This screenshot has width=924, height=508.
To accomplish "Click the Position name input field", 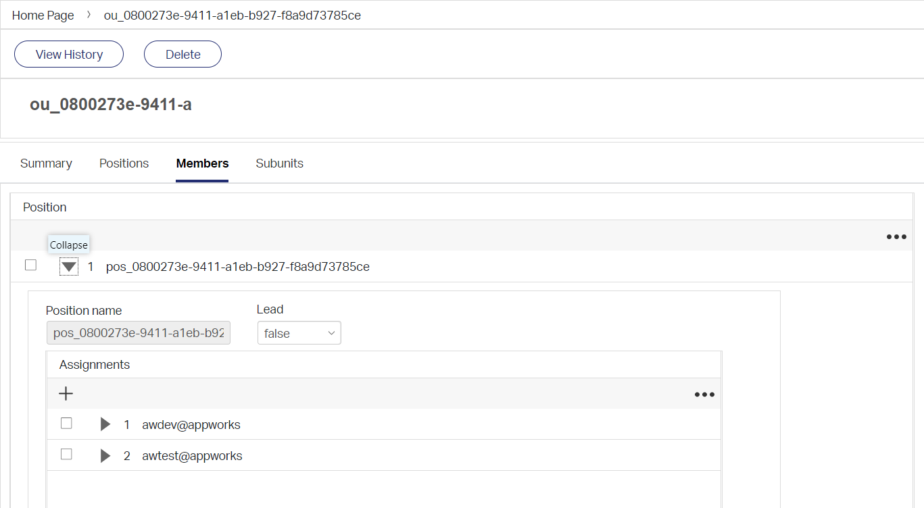I will click(138, 334).
